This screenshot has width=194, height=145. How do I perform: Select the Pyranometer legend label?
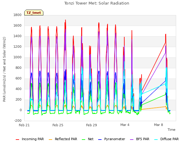pos(115,139)
